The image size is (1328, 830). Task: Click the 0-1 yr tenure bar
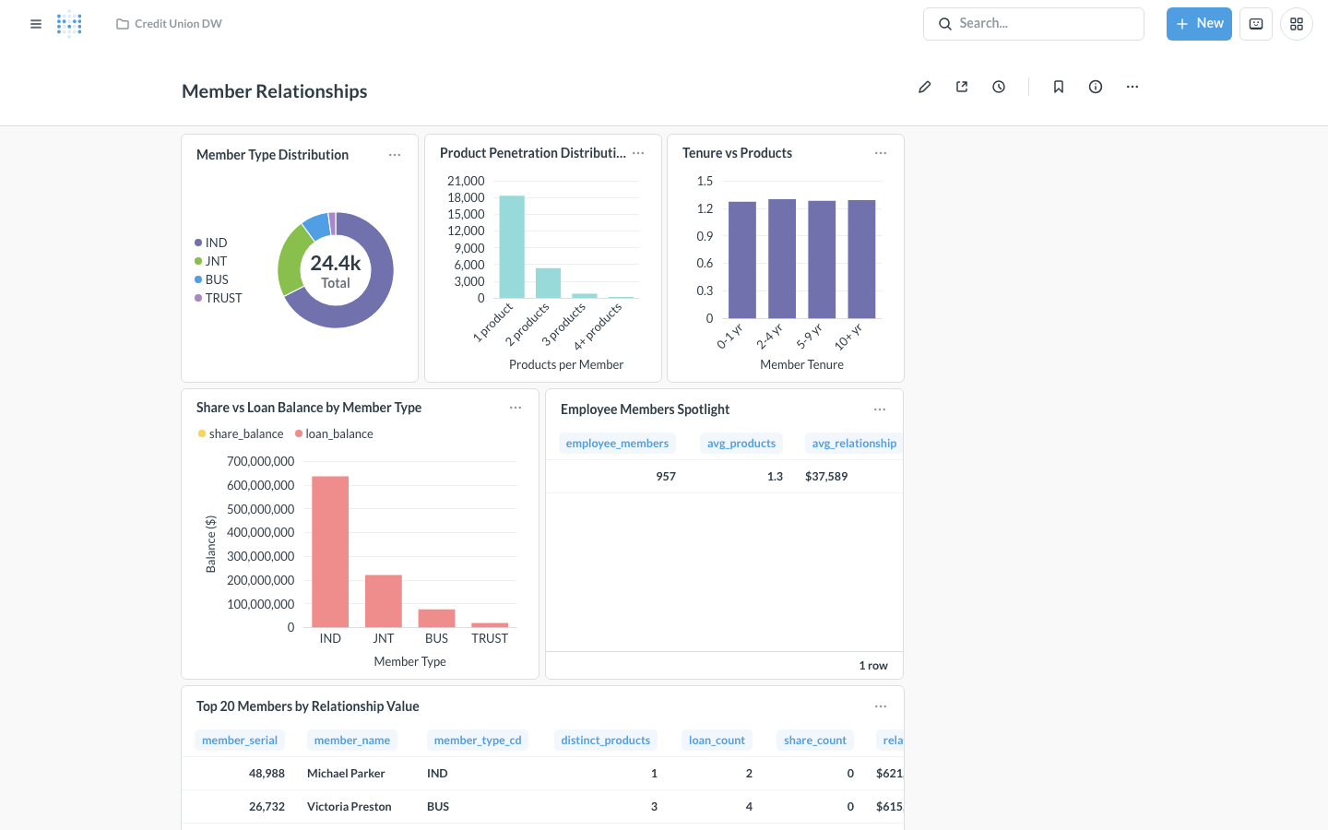coord(742,260)
